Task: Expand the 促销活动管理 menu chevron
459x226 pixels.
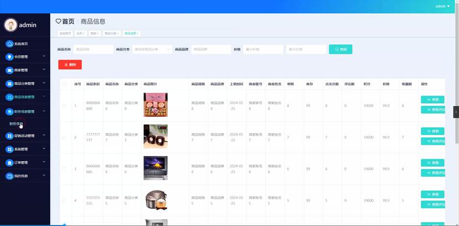Action: coord(44,135)
